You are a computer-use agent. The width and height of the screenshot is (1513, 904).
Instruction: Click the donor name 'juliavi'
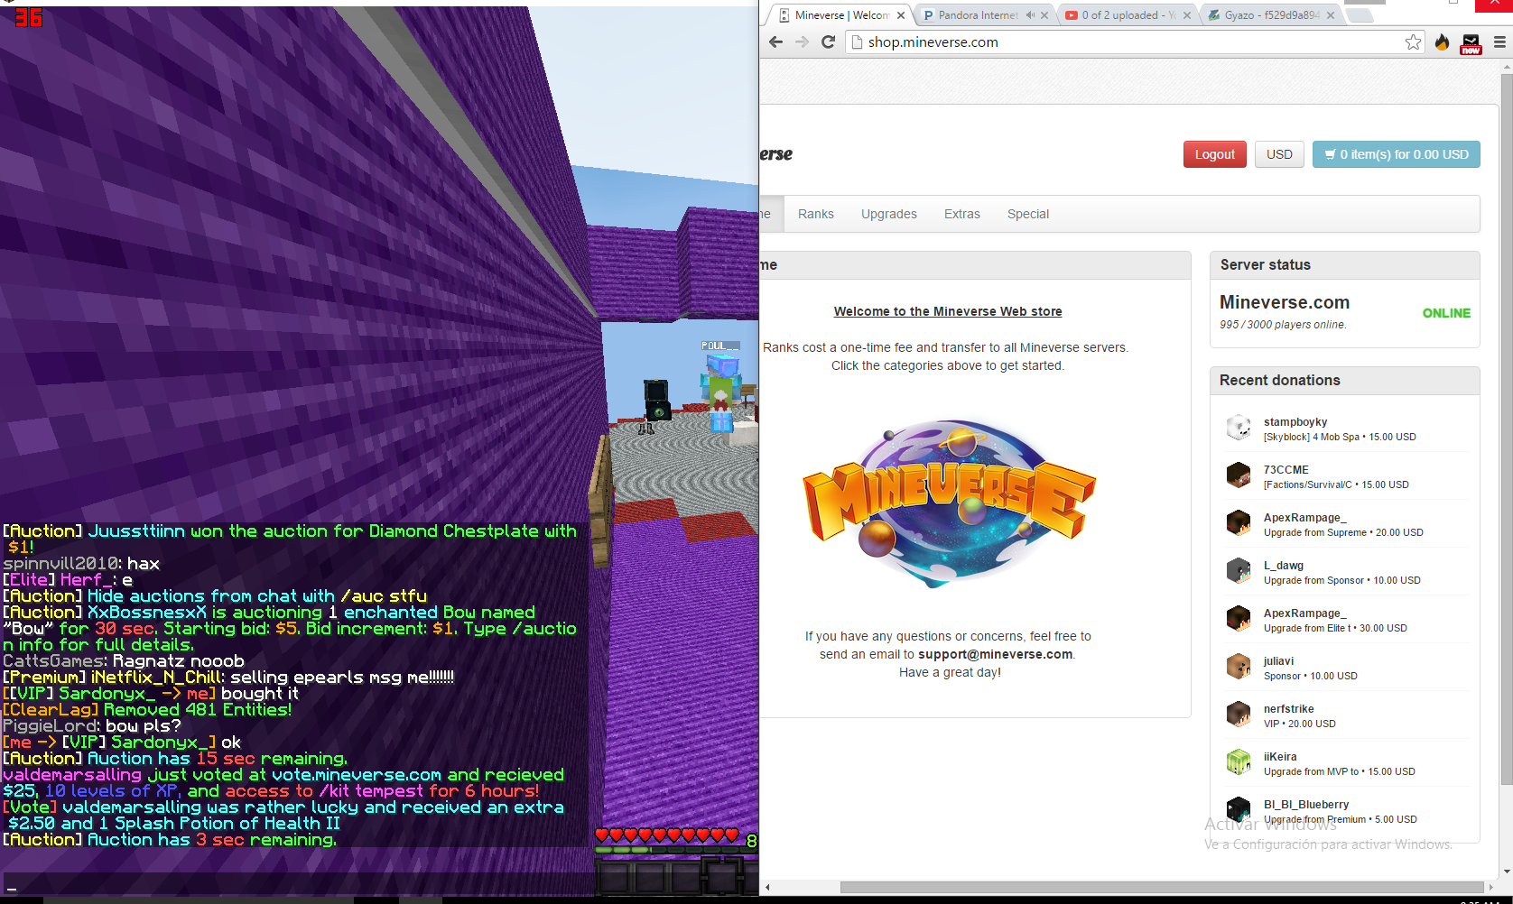tap(1279, 661)
